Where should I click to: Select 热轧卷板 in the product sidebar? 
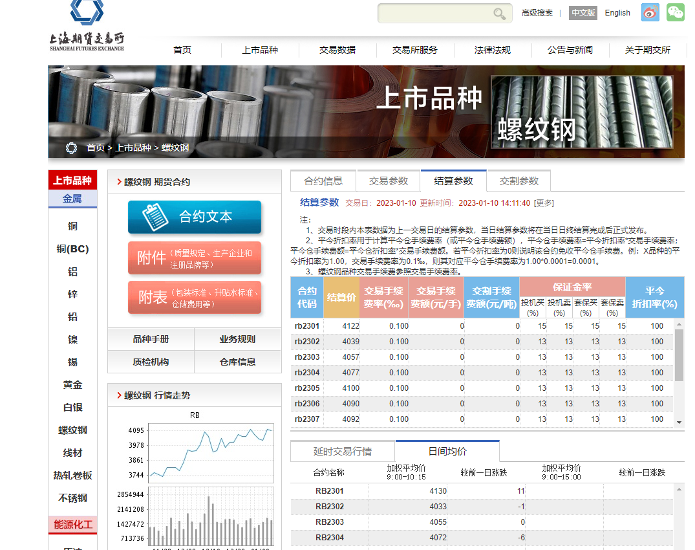(x=72, y=475)
